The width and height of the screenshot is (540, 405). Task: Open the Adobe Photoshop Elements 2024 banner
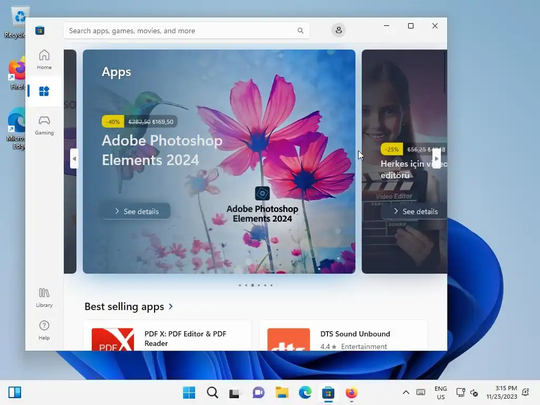click(219, 161)
